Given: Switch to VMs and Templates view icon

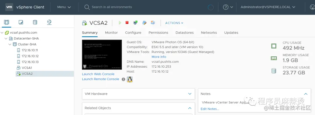Looking at the screenshot, I should 21,22.
